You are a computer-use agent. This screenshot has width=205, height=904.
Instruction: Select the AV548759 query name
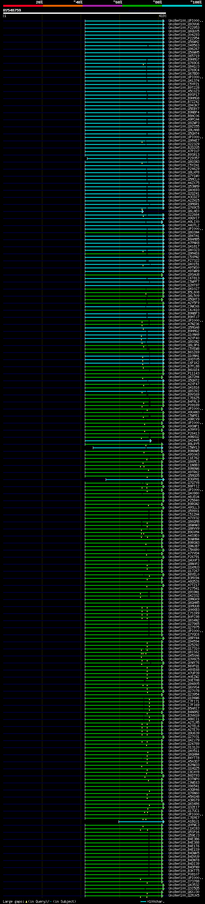point(12,11)
